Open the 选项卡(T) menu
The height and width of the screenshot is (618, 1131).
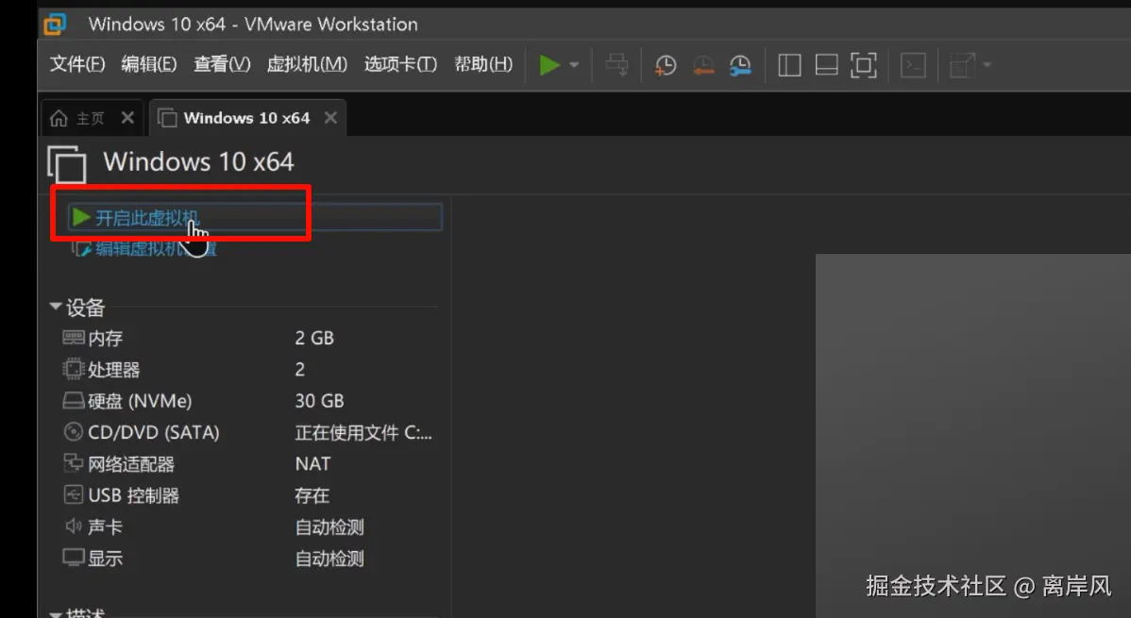400,64
